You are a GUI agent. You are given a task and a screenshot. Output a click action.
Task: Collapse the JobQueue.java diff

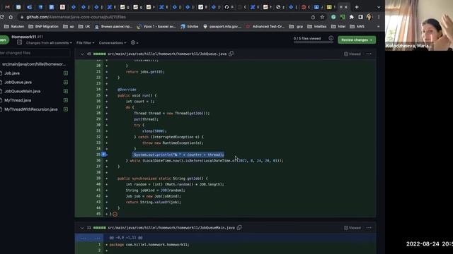(x=82, y=54)
